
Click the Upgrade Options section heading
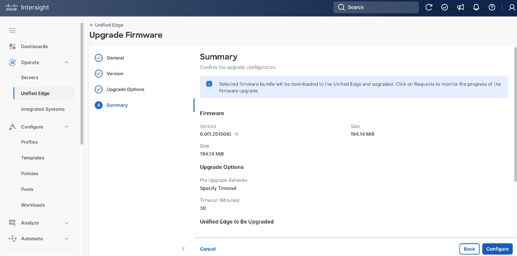(x=222, y=167)
